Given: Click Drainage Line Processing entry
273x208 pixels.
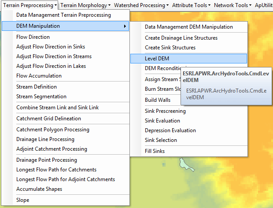Looking at the screenshot, I should point(45,139).
